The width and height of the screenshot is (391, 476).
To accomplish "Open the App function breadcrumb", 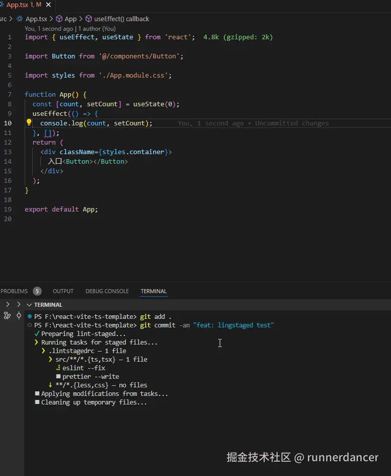I will (71, 19).
